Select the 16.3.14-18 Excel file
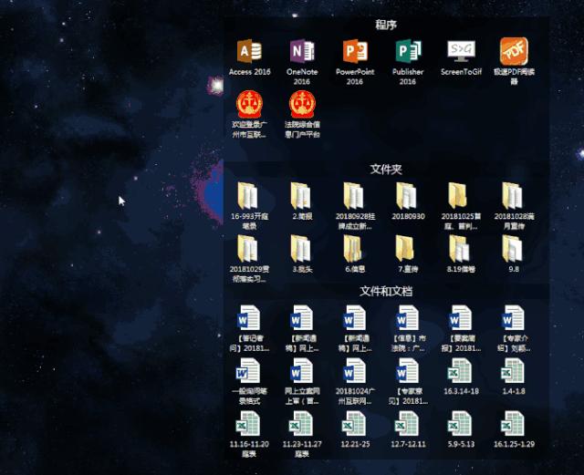 (x=461, y=372)
